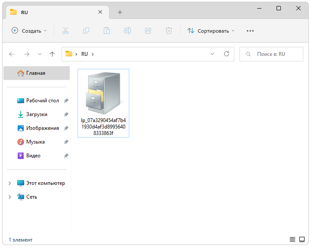Refresh the RU folder view

pyautogui.click(x=227, y=54)
